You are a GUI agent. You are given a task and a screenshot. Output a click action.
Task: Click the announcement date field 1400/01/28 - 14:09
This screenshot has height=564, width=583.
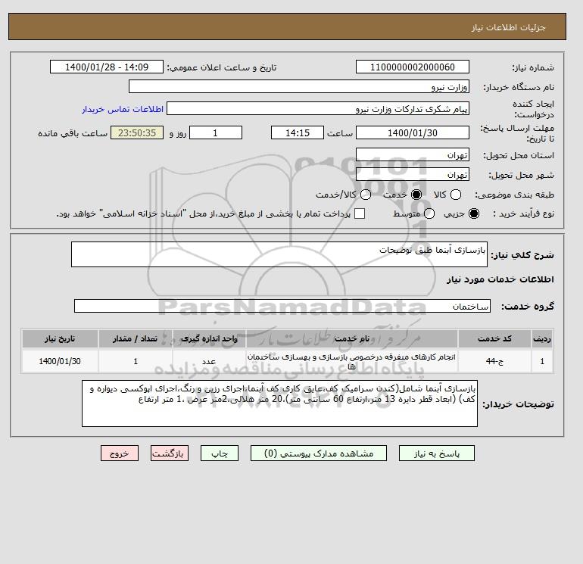[107, 67]
